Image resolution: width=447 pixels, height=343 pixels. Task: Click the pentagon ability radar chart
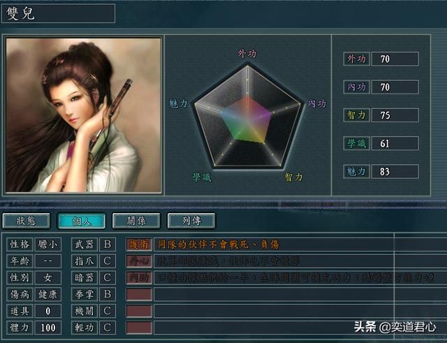click(x=247, y=117)
